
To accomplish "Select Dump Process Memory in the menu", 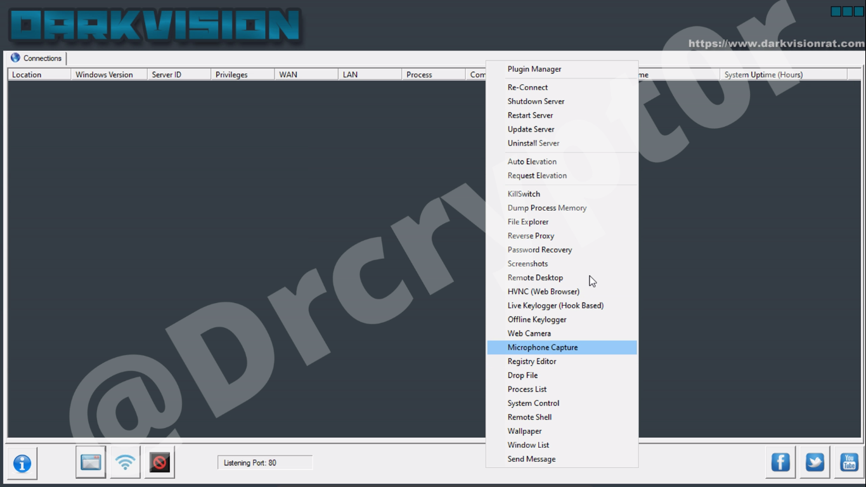I will click(562, 208).
